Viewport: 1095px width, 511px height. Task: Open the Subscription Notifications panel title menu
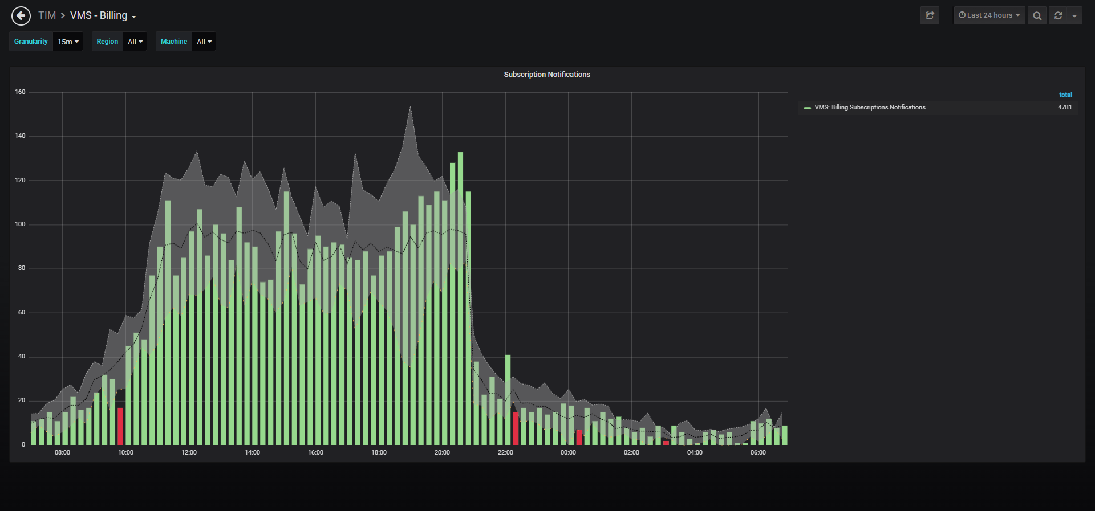pos(547,75)
